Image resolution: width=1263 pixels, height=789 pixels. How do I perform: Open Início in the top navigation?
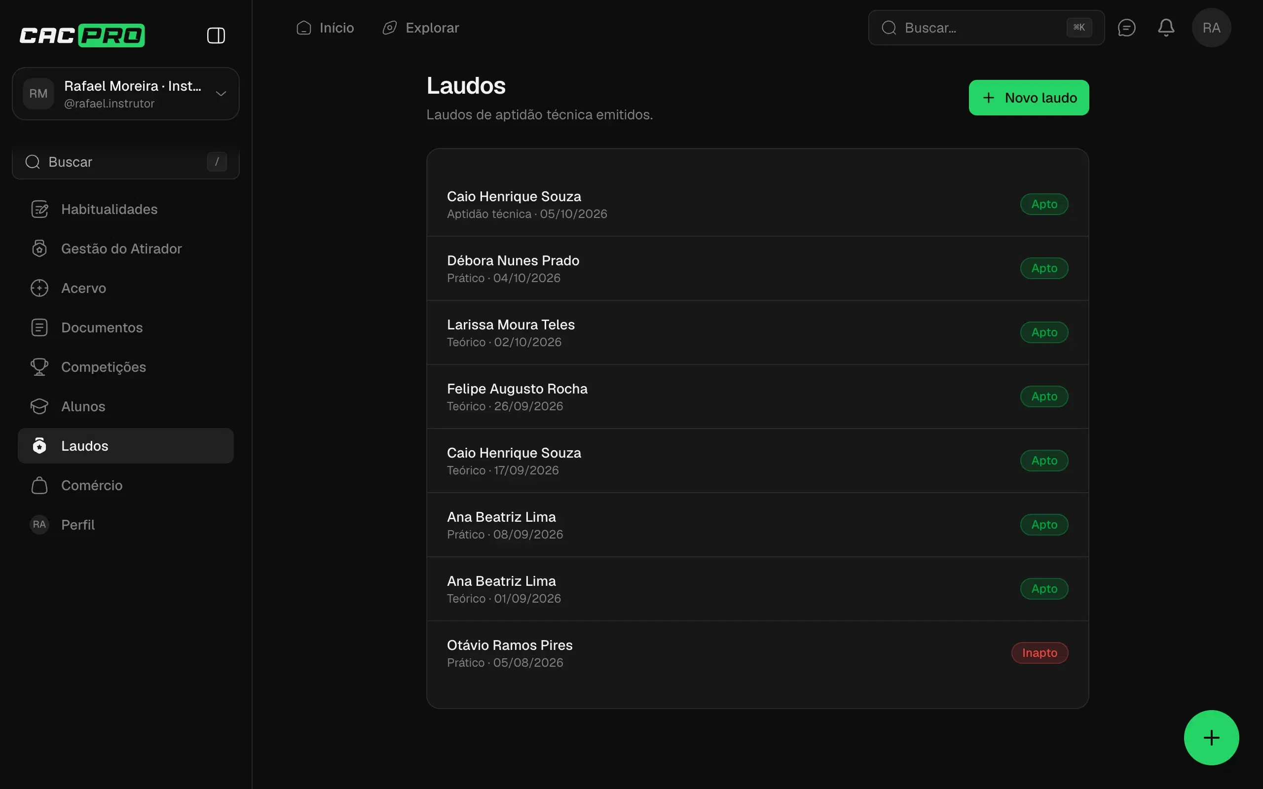[x=325, y=28]
